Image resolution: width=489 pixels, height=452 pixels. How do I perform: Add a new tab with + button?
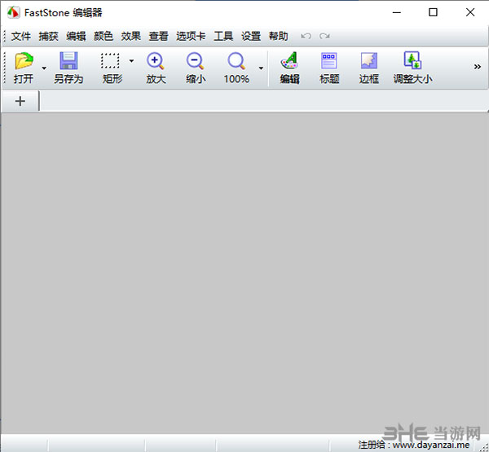pyautogui.click(x=20, y=101)
